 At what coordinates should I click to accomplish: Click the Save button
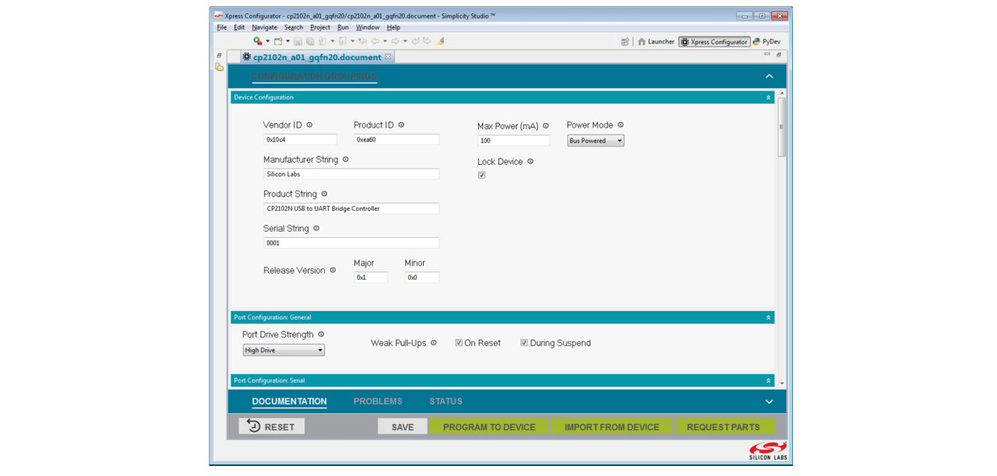tap(403, 426)
